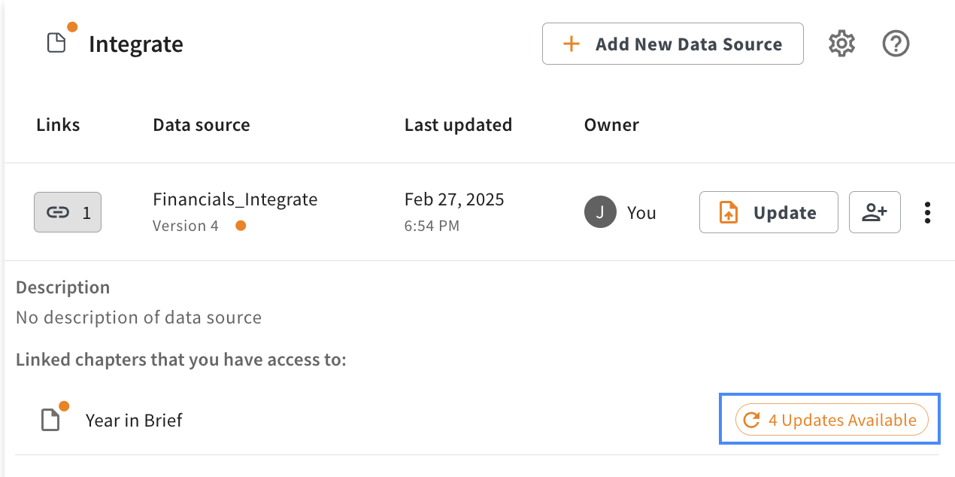Open the Year in Brief linked chapter
Screen dimensions: 955x477
pyautogui.click(x=134, y=420)
